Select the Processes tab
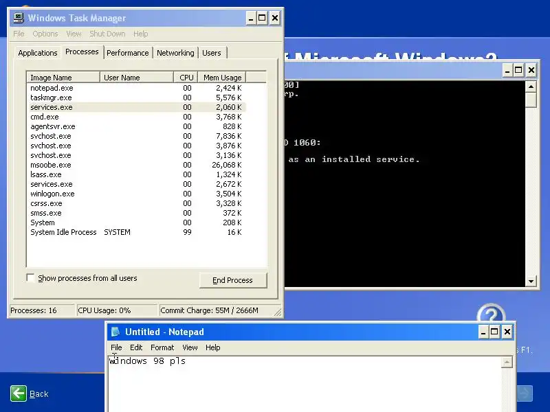Image resolution: width=550 pixels, height=412 pixels. pyautogui.click(x=82, y=52)
